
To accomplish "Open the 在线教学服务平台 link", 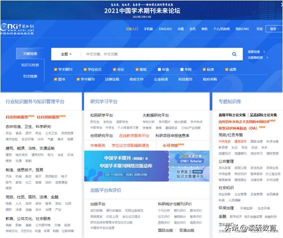I will [x=134, y=136].
